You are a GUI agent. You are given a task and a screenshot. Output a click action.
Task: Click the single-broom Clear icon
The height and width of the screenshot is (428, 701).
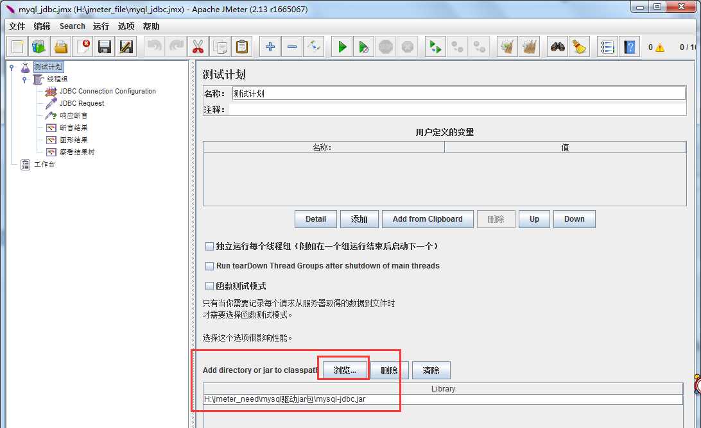(507, 46)
